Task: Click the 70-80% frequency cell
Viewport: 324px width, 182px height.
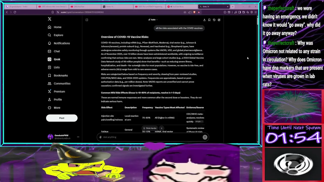Action: pyautogui.click(x=146, y=118)
